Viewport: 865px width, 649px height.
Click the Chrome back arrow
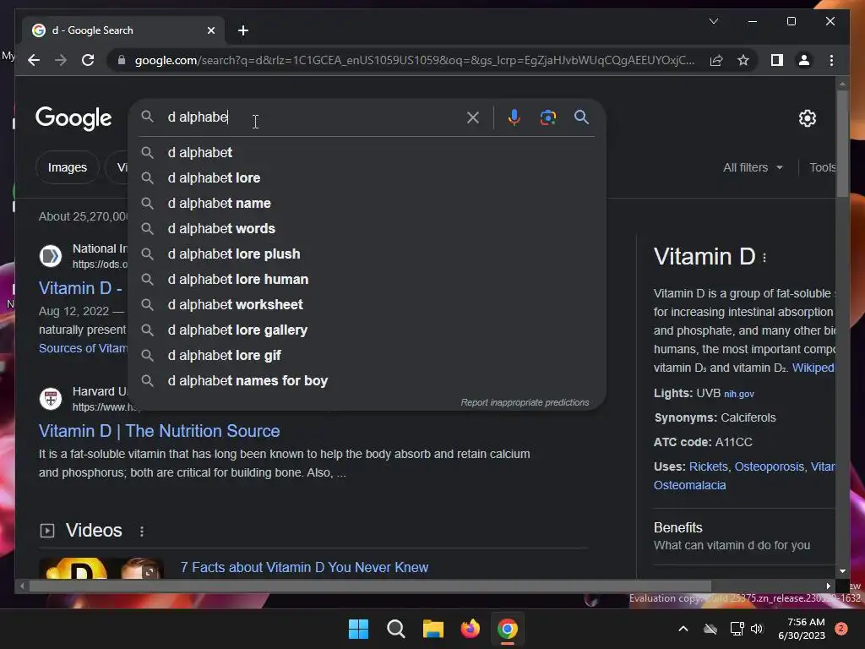34,60
